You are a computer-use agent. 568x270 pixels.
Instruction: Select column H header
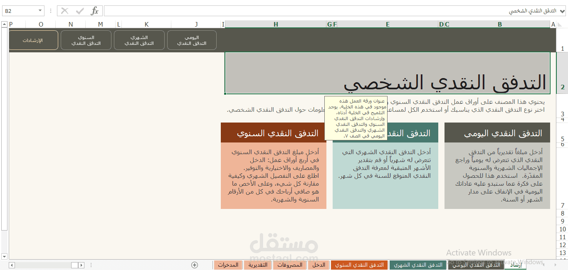(x=276, y=25)
